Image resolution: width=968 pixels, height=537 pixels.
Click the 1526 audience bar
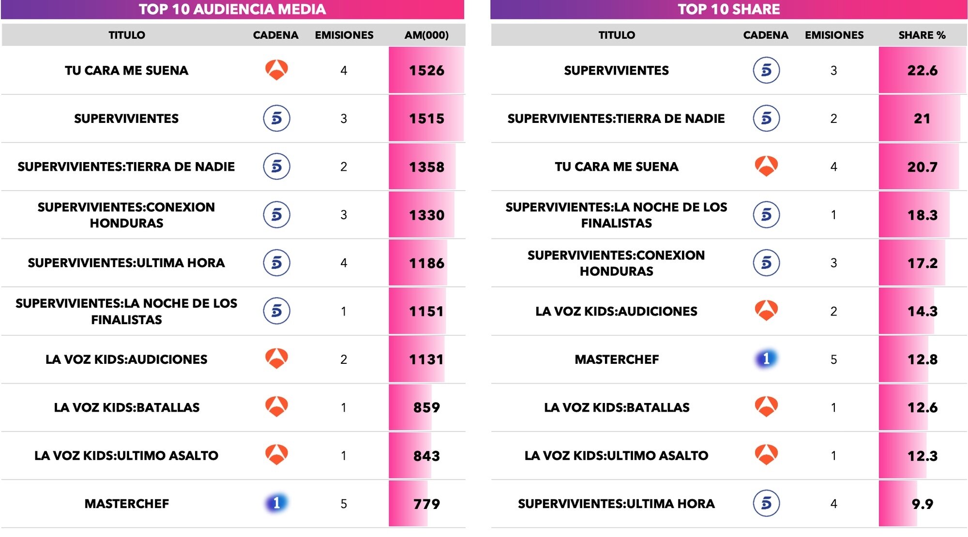(x=426, y=71)
